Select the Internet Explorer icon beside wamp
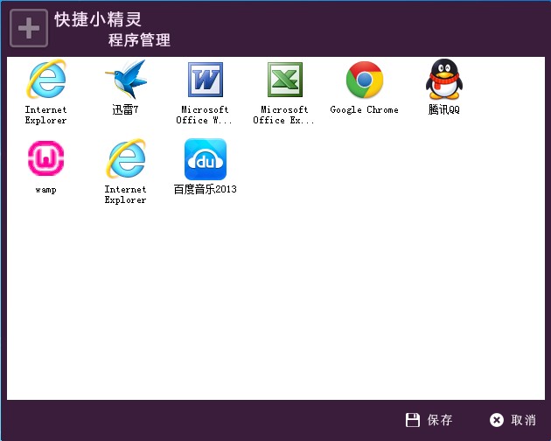Image resolution: width=551 pixels, height=441 pixels. tap(125, 159)
